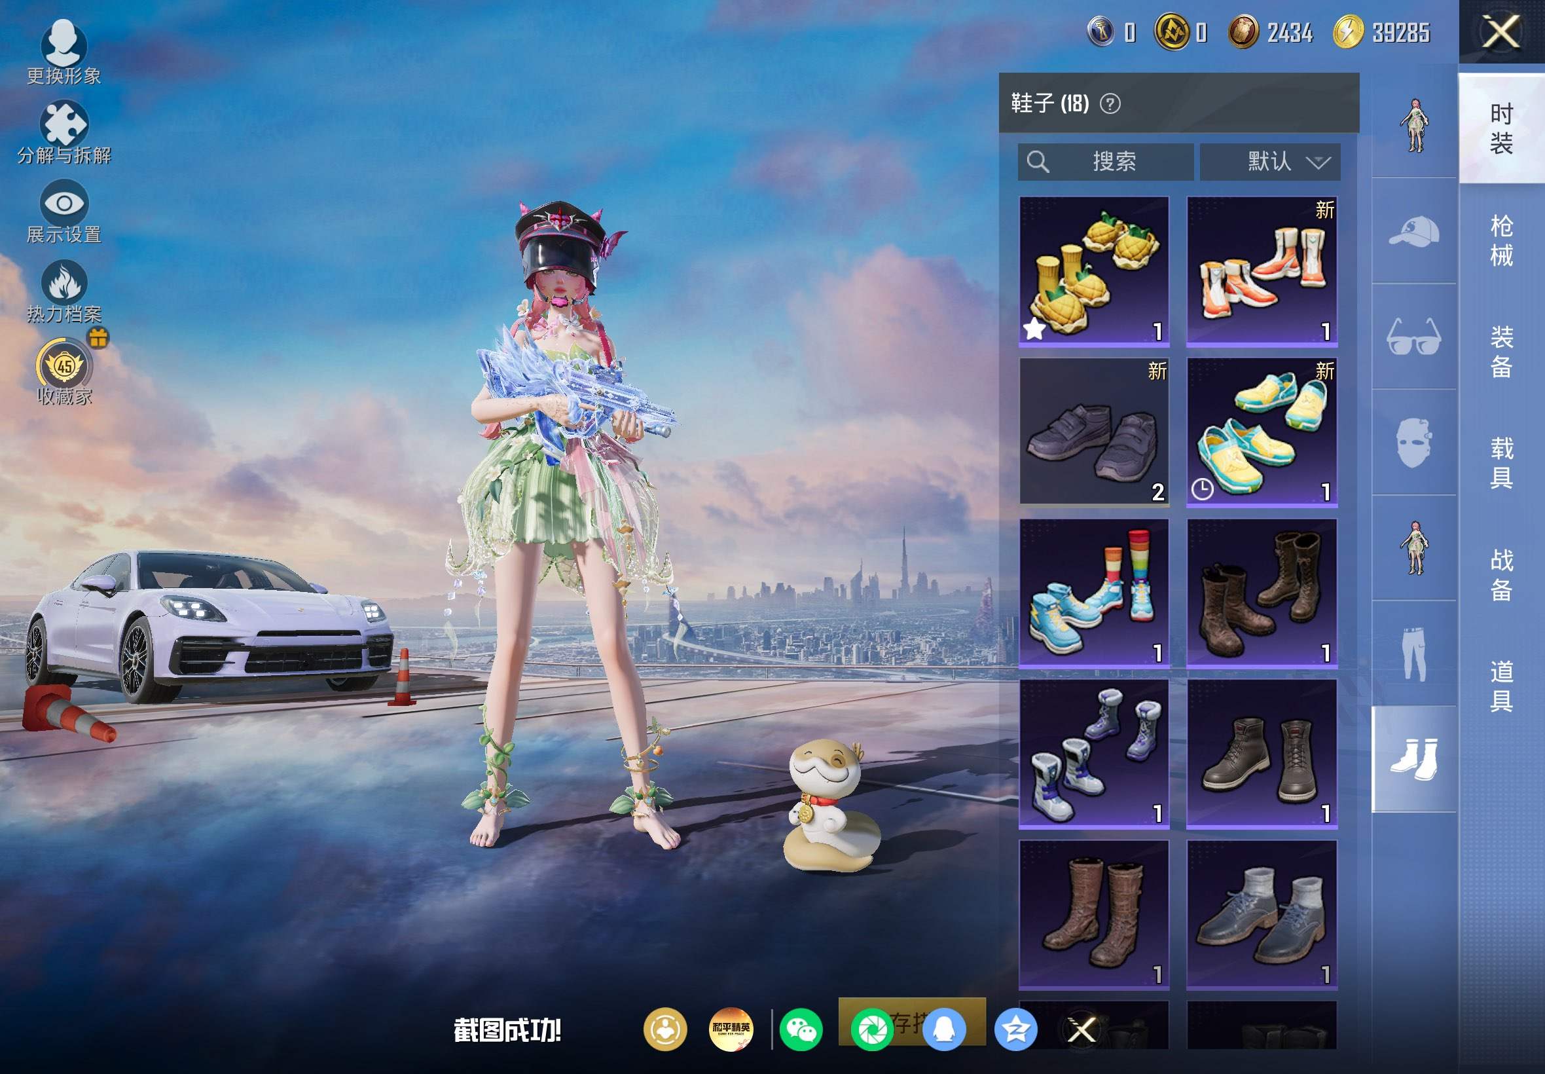
Task: Select the character icon below the mask category
Action: coord(1414,547)
